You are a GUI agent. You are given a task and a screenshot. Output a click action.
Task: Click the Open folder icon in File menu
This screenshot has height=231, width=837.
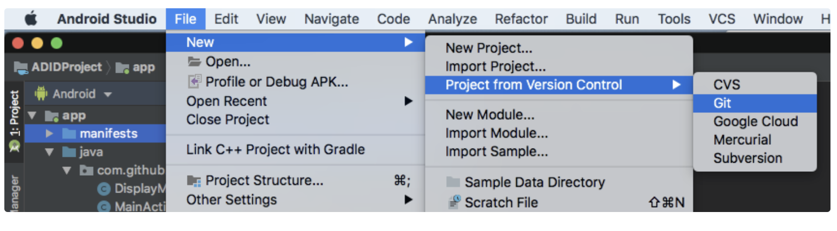tap(194, 62)
